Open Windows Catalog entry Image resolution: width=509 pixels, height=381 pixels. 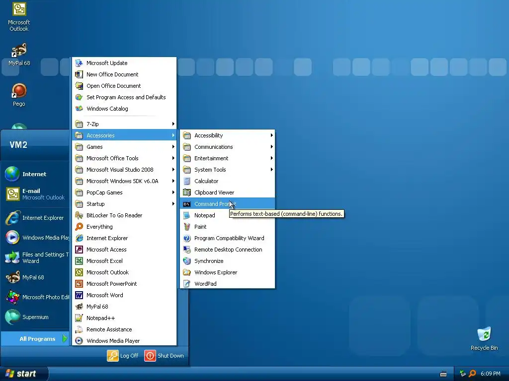click(124, 109)
